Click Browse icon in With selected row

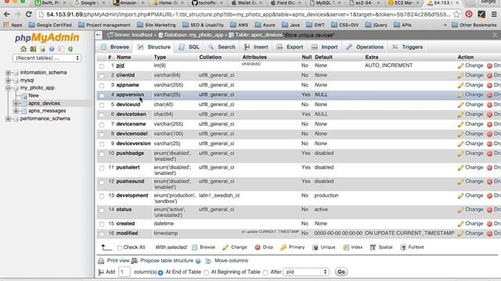pos(195,247)
